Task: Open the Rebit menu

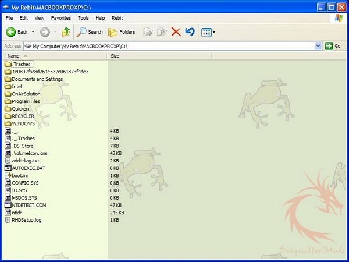Action: (117, 18)
